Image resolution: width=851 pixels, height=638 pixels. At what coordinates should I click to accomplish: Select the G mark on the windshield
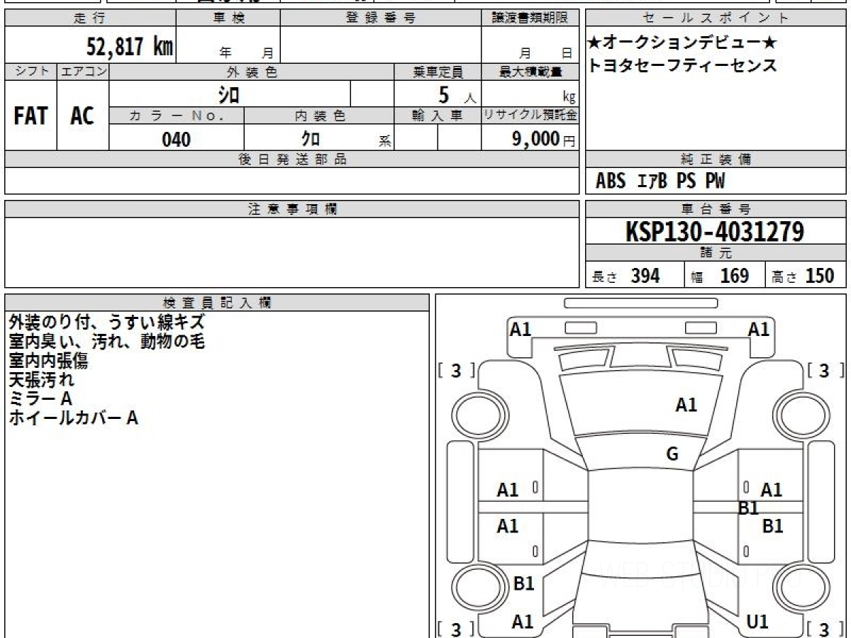coord(672,454)
